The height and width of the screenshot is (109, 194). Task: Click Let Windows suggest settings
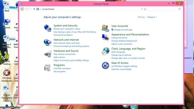pyautogui.click(x=124, y=66)
